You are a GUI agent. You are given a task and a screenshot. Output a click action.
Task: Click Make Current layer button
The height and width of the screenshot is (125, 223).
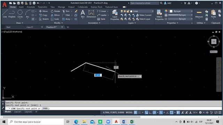coord(144,15)
